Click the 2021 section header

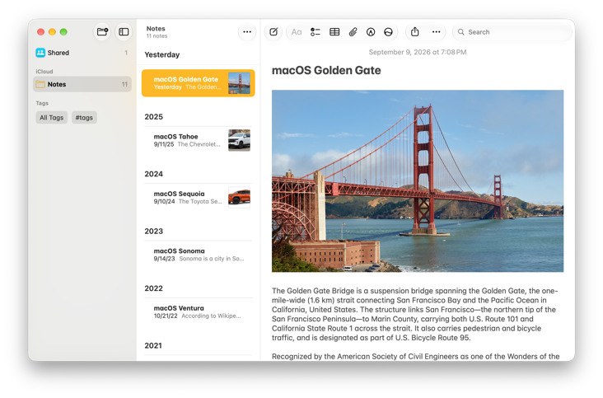[x=153, y=346]
